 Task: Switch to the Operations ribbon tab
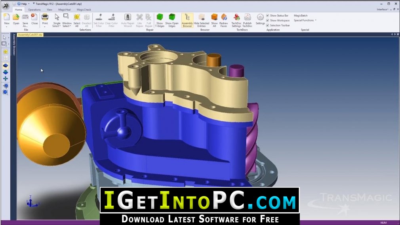coord(34,10)
